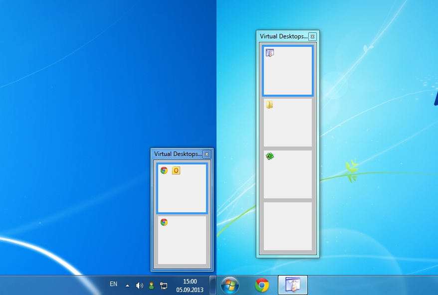The width and height of the screenshot is (438, 295).
Task: Open the clock showing 15:00
Action: pos(190,286)
